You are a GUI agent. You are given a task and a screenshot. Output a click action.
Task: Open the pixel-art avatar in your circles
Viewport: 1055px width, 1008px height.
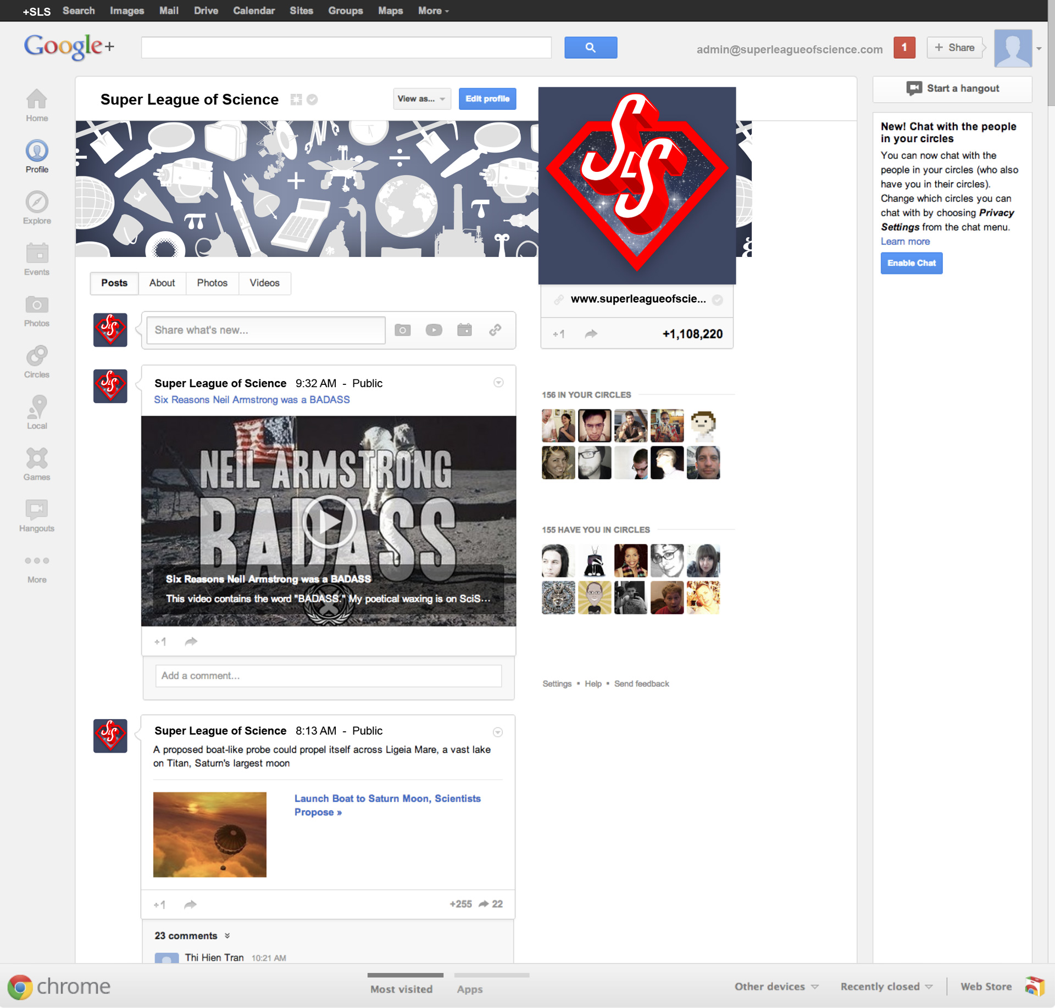(x=703, y=425)
